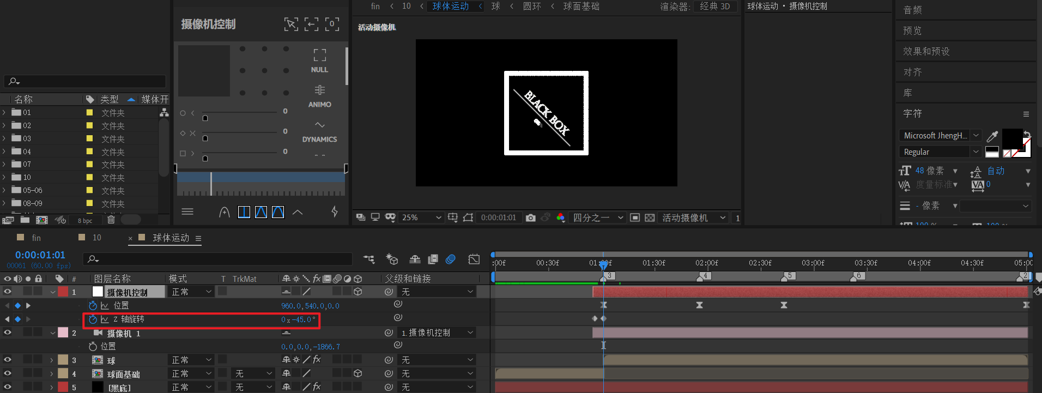This screenshot has height=393, width=1042.
Task: Open the channel and color management RGB icon
Action: [561, 217]
